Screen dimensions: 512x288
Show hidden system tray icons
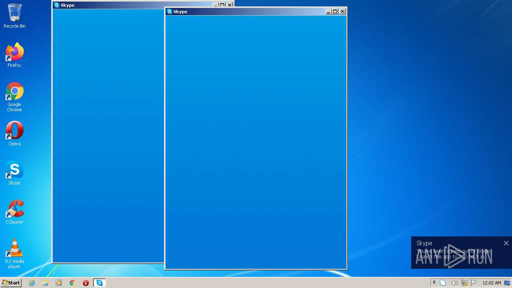tap(434, 283)
